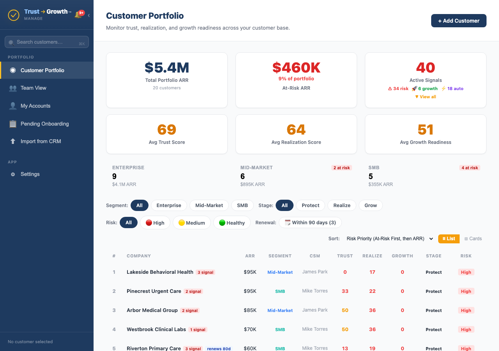Collapse the sidebar with the chevron
Screen dimensions: 499x351
click(89, 15)
